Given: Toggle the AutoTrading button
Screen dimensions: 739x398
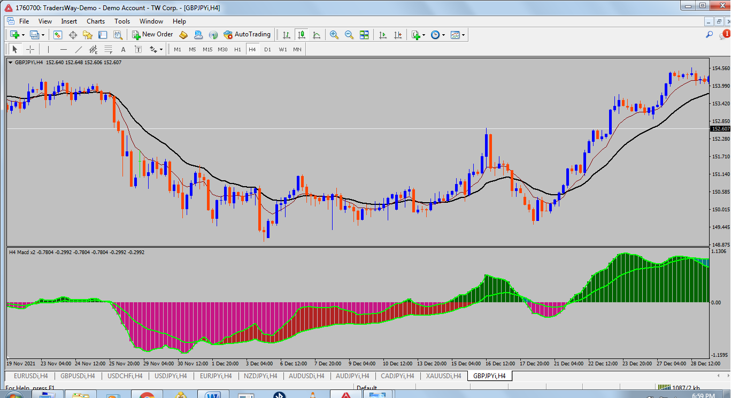Looking at the screenshot, I should [247, 35].
